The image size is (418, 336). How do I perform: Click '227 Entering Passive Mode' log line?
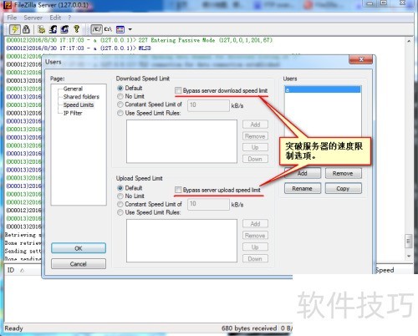point(140,40)
